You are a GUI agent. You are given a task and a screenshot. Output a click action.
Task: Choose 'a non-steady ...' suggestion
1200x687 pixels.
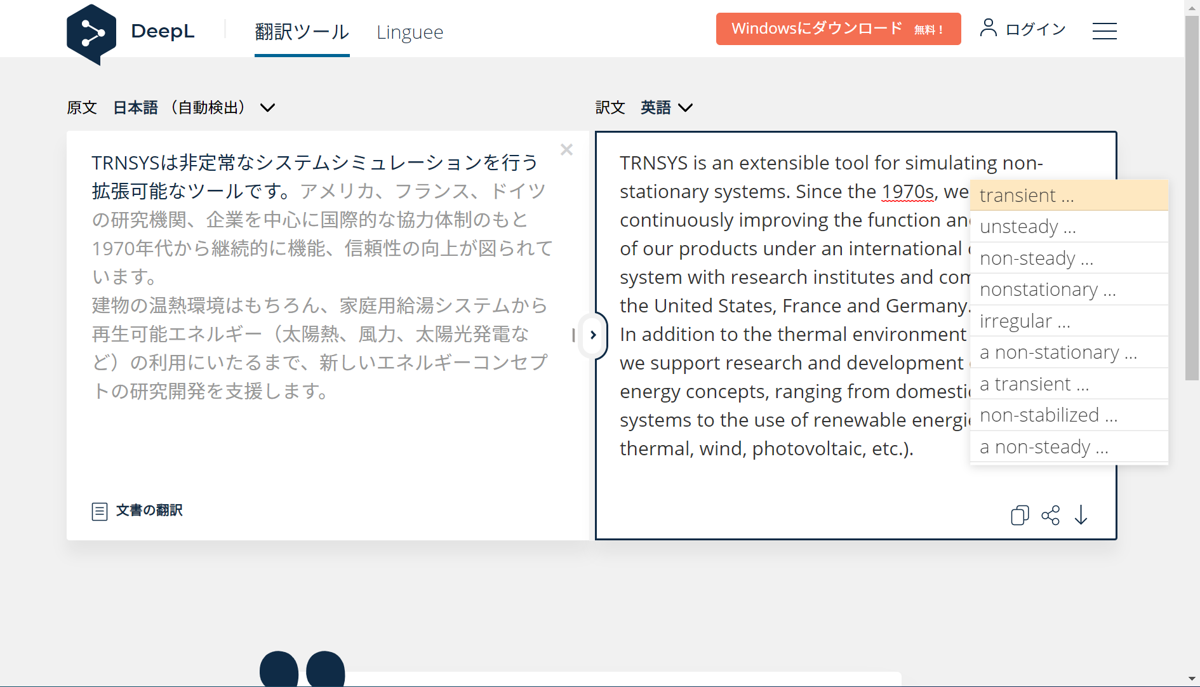pos(1069,447)
